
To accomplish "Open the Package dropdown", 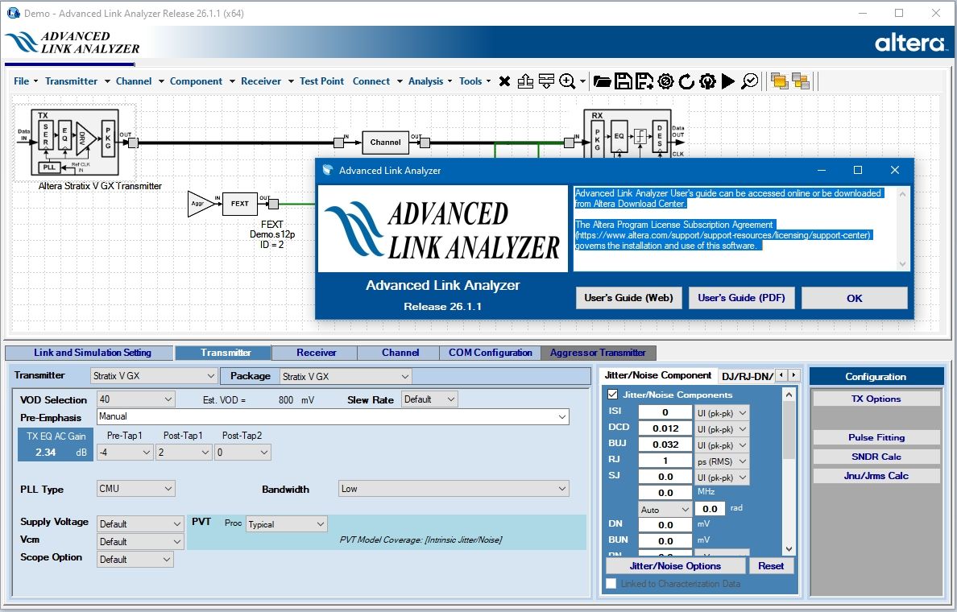I will 346,376.
